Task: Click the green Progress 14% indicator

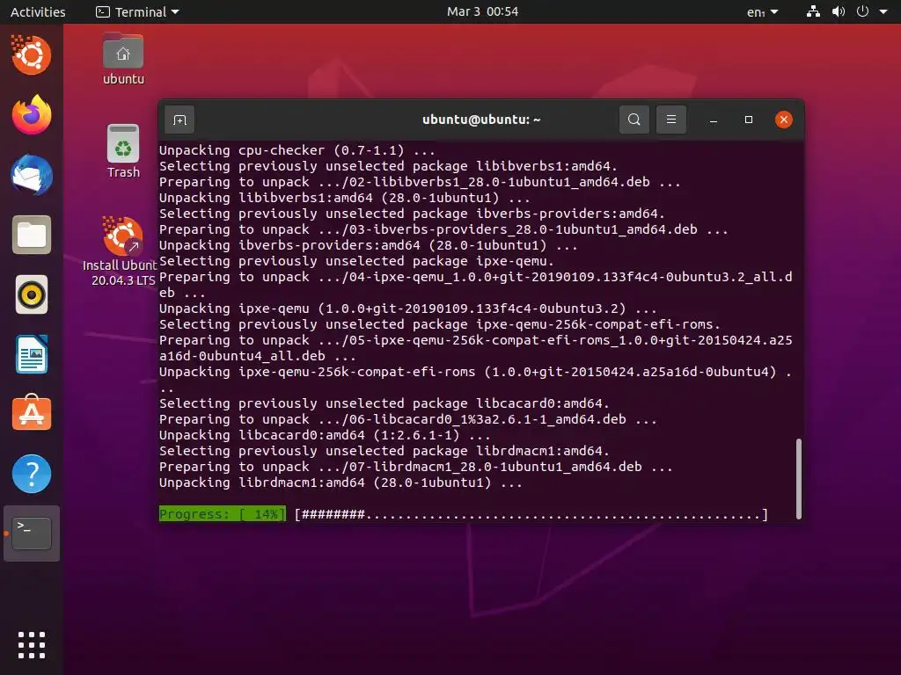Action: coord(223,514)
